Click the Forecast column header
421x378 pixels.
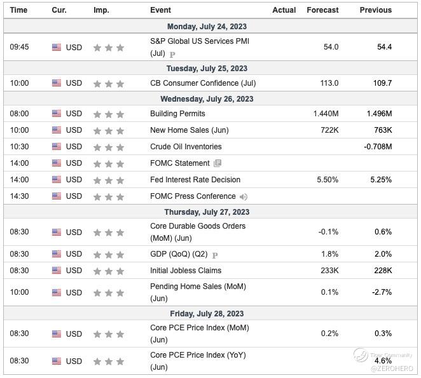[322, 10]
